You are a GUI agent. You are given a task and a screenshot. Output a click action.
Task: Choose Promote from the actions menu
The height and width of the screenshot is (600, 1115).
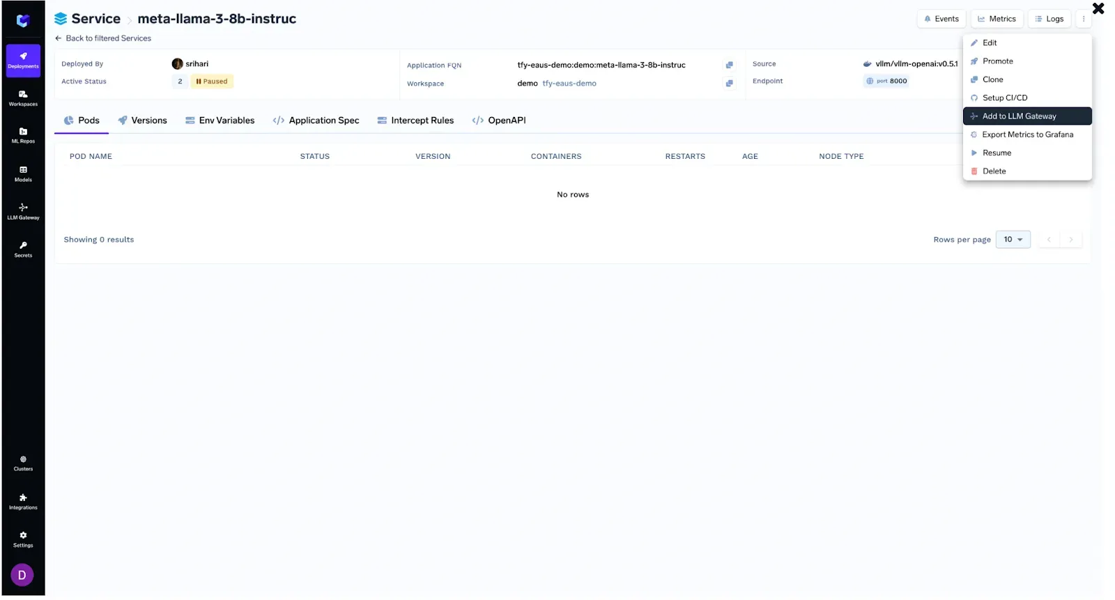(x=1027, y=61)
